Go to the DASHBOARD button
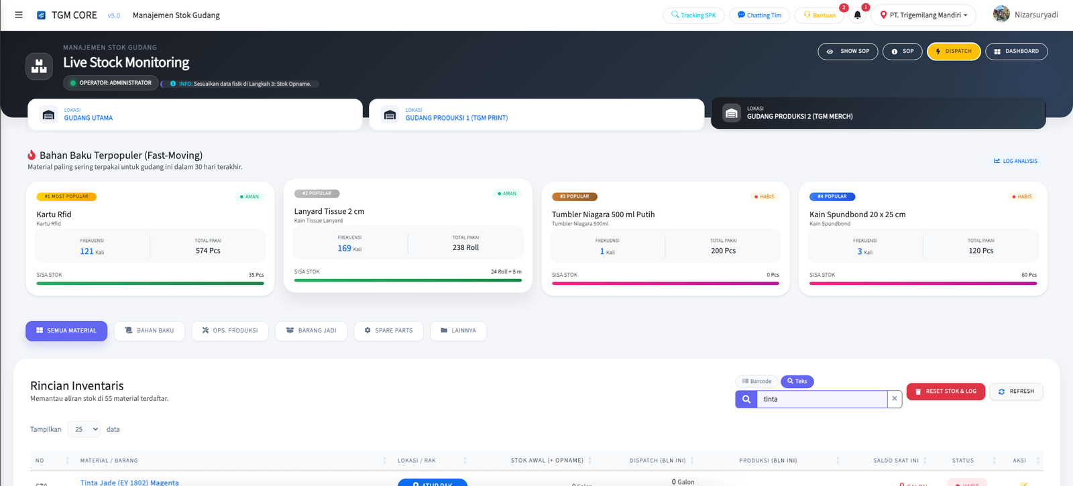The image size is (1073, 486). [1016, 52]
